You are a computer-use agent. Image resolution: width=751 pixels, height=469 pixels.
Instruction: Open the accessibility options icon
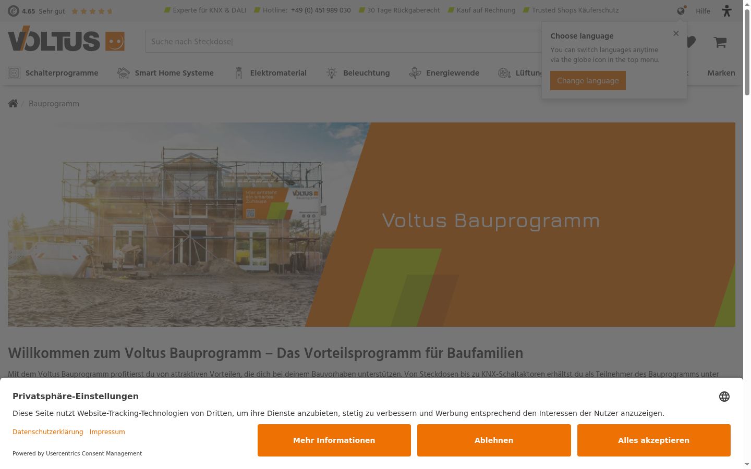tap(727, 10)
